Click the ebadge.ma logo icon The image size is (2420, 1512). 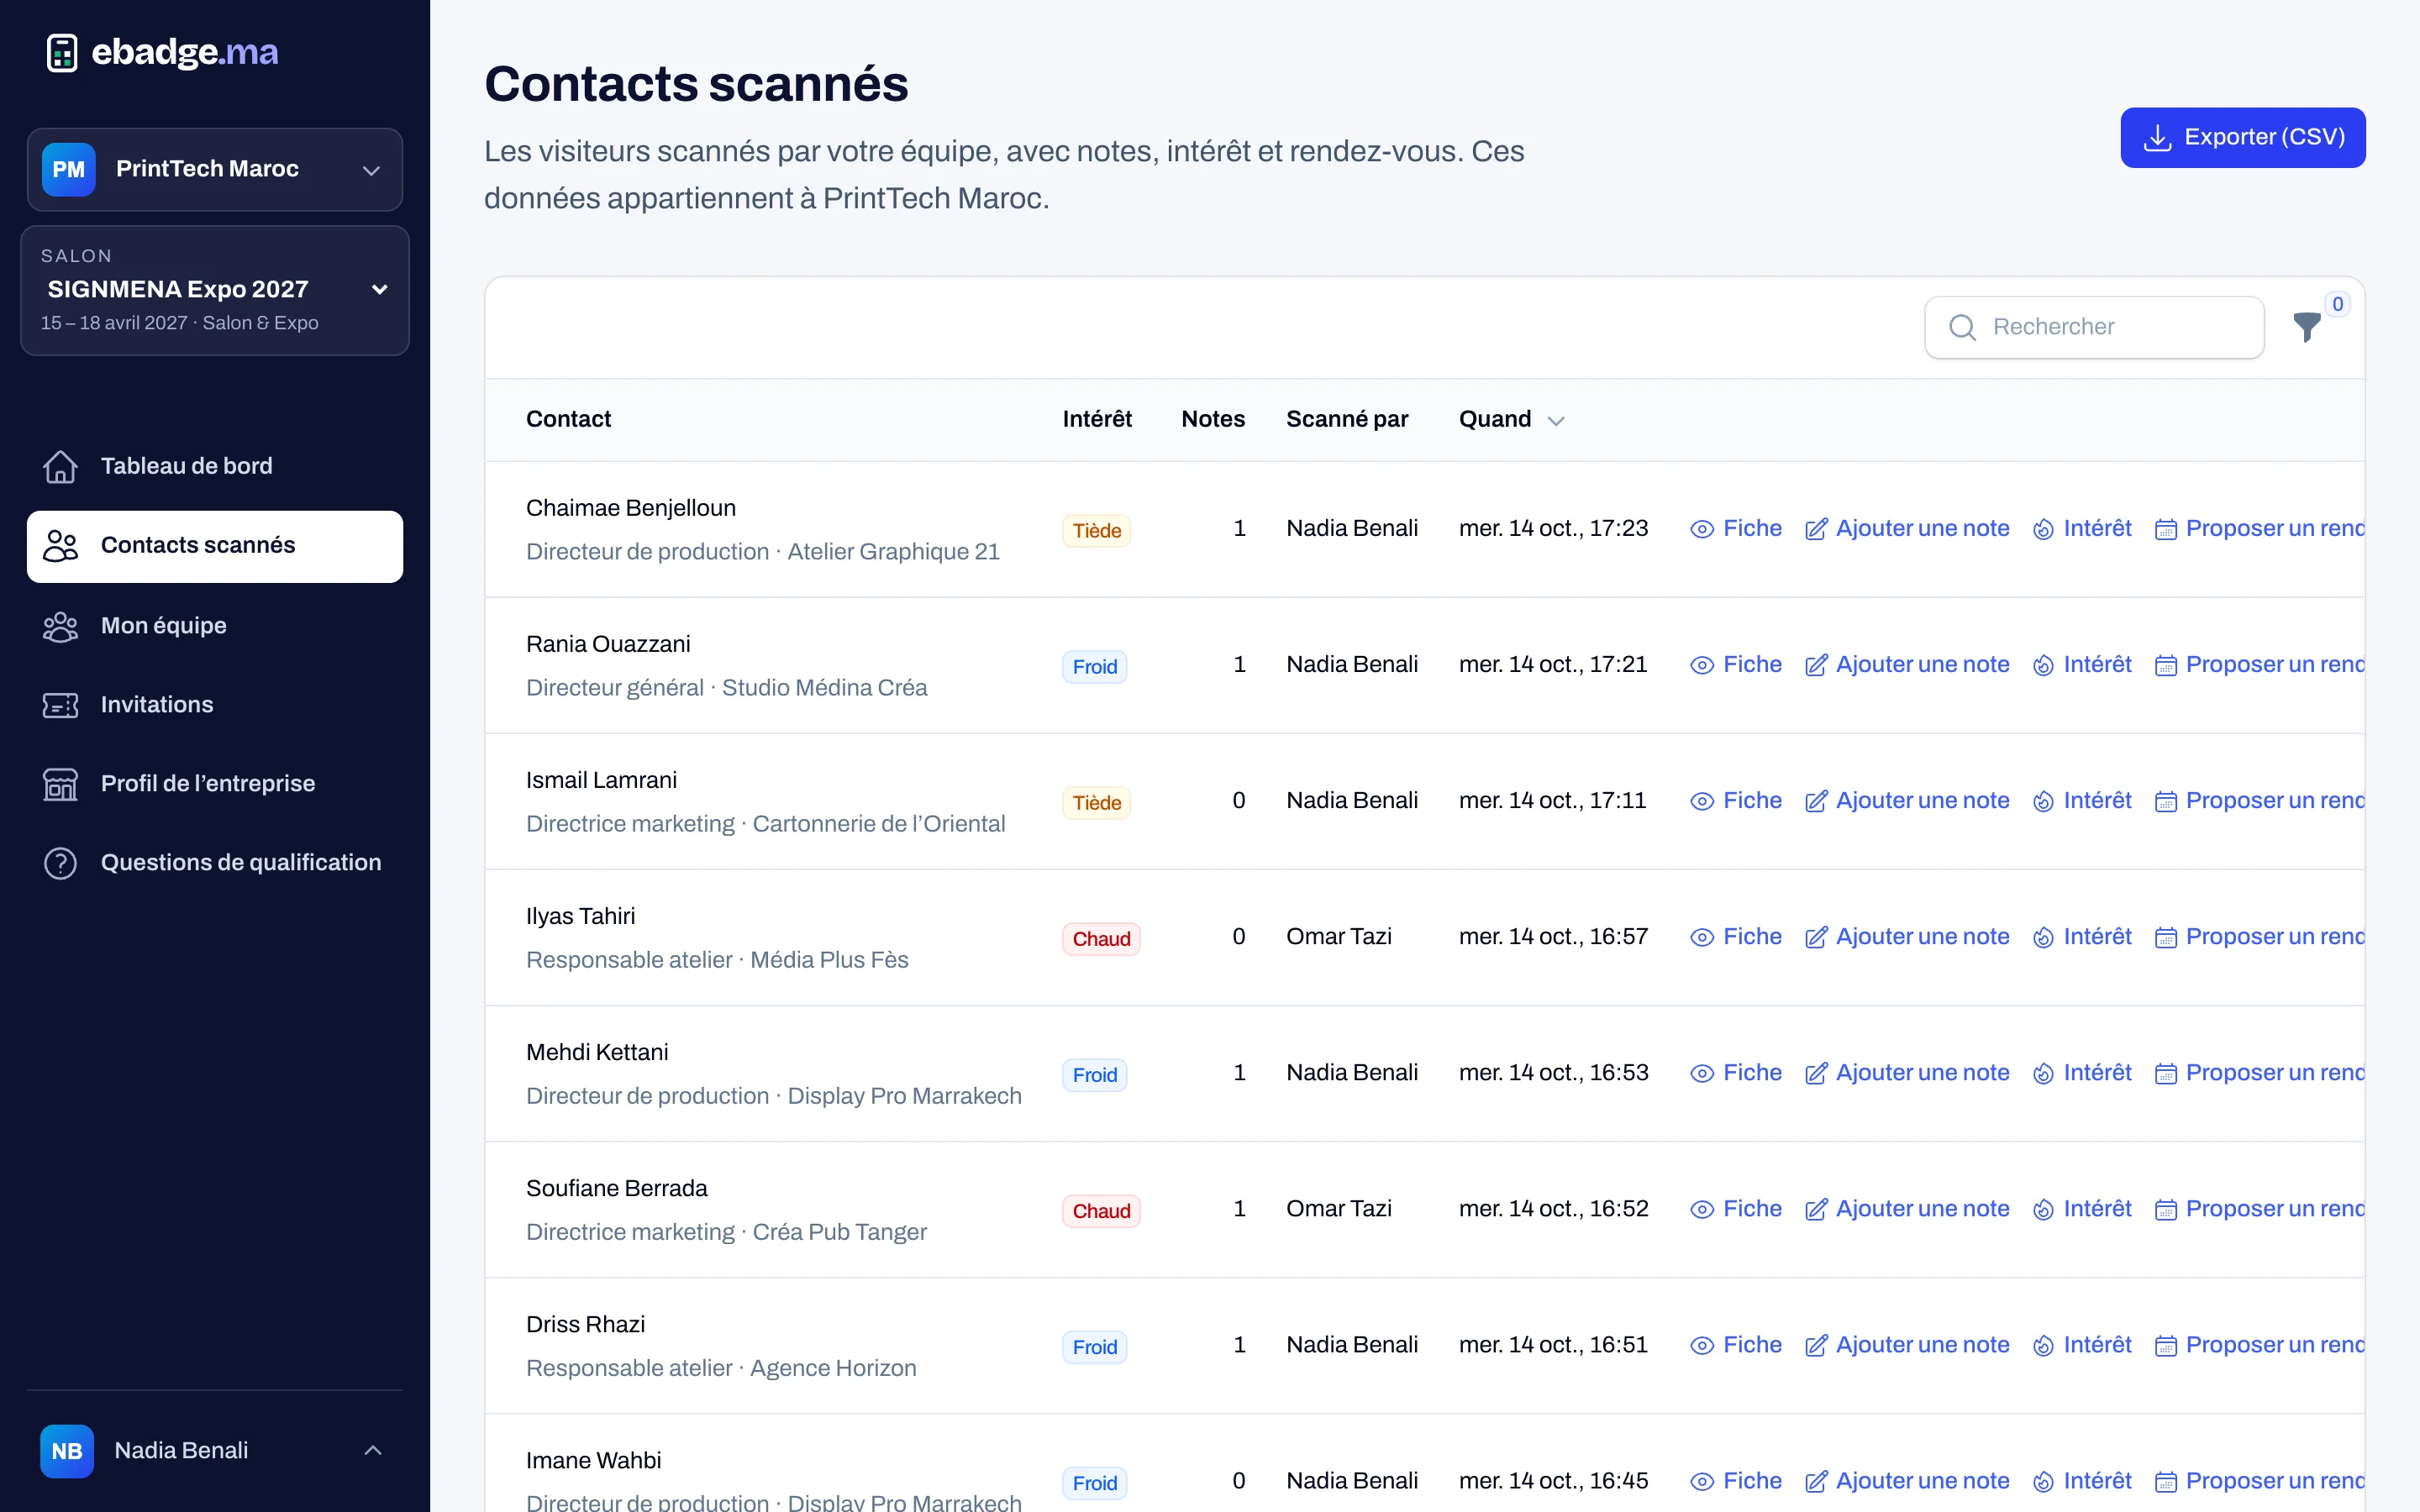pyautogui.click(x=62, y=52)
